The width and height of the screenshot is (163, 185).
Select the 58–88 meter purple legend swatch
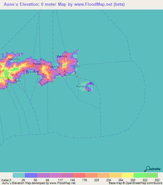[x=43, y=175]
